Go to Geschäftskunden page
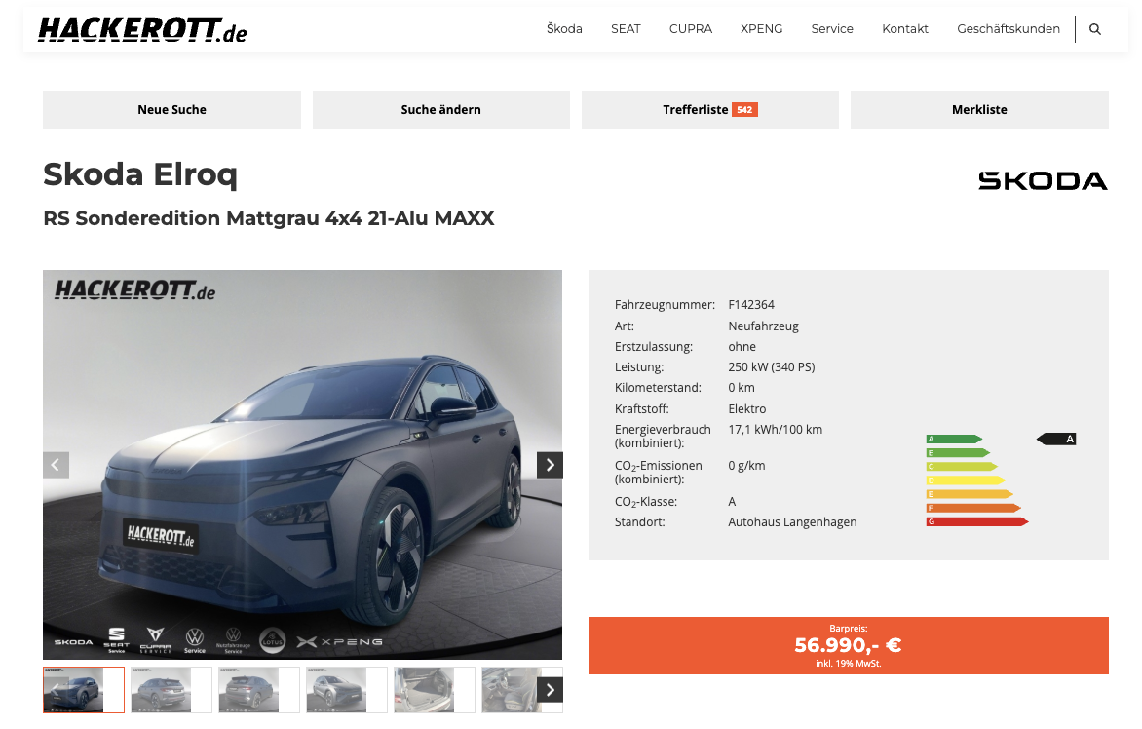 tap(1008, 29)
